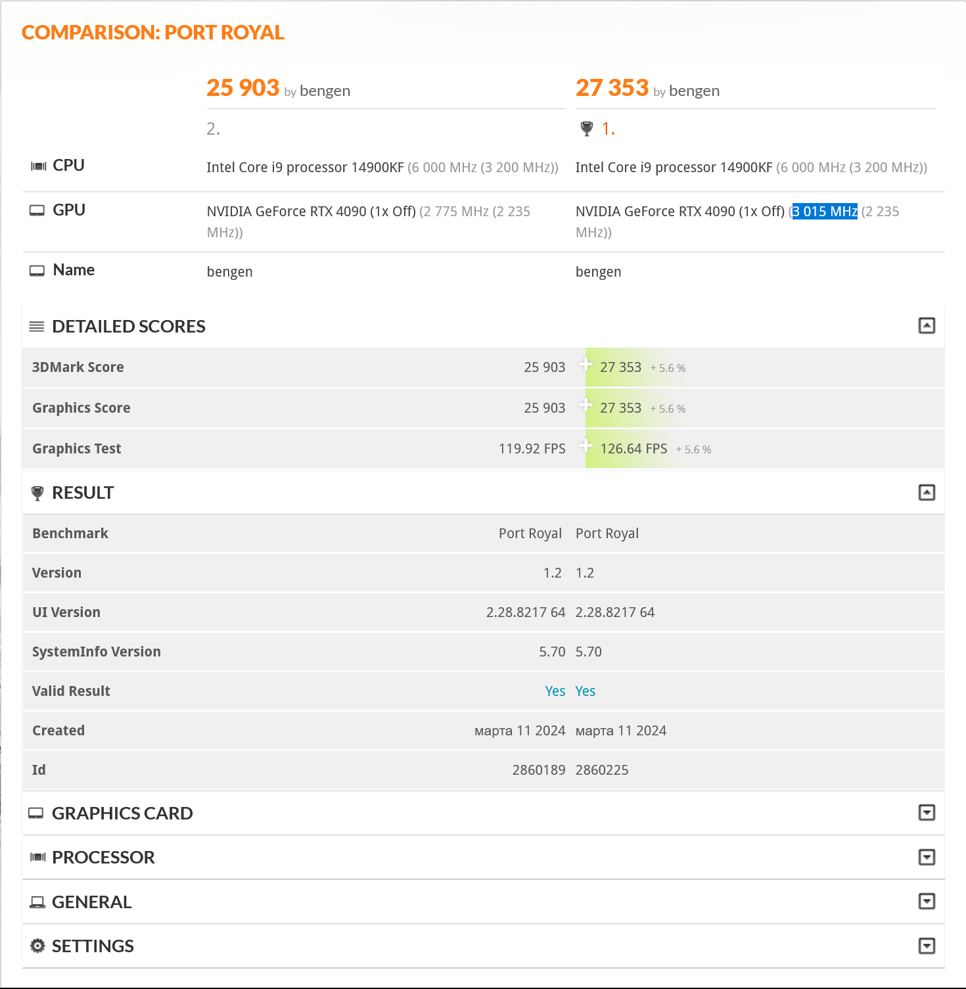Click the Settings gear icon

click(x=37, y=946)
